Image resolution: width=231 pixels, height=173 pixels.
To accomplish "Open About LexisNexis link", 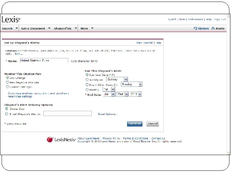I will click(89, 138).
